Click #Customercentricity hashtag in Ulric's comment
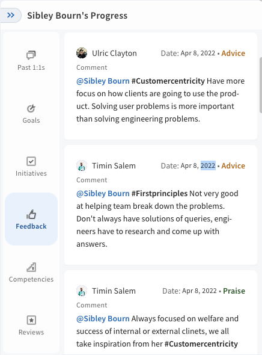The height and width of the screenshot is (355, 262). click(x=168, y=81)
